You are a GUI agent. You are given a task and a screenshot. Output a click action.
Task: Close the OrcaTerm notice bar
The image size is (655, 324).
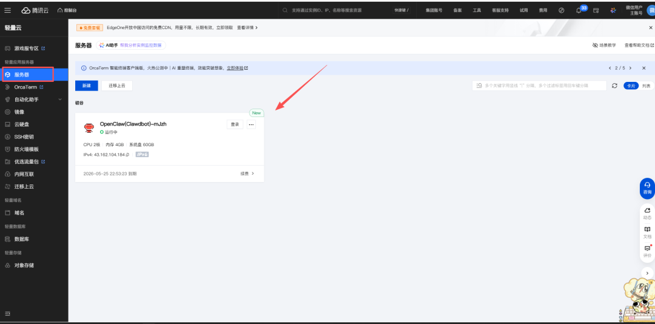coord(643,68)
